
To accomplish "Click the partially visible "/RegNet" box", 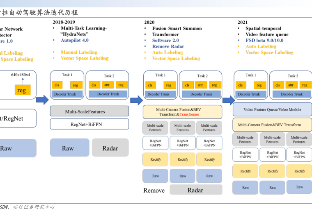I will click(x=18, y=118).
